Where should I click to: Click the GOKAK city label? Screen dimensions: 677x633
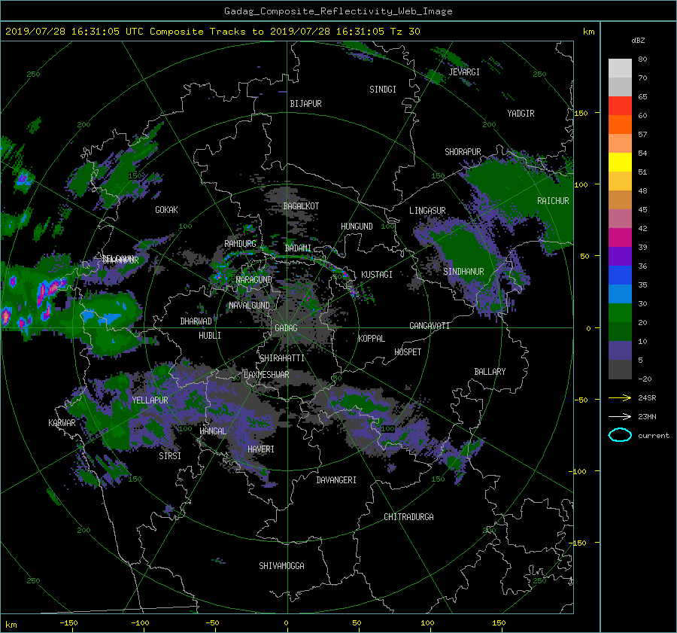pos(166,209)
